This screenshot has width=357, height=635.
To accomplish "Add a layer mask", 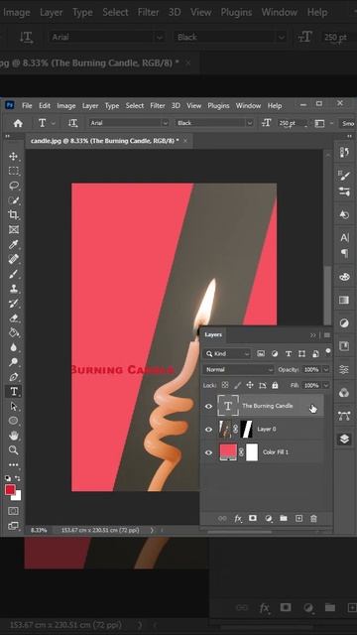I will [253, 518].
